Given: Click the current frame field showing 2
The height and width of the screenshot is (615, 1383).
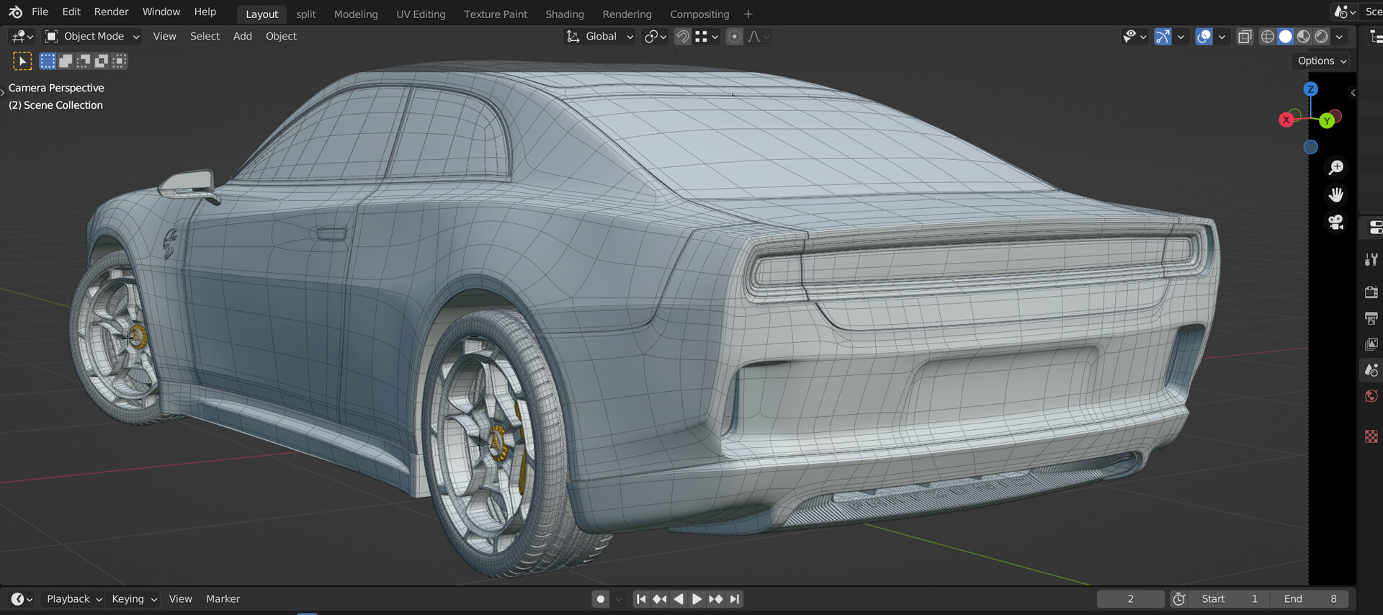Looking at the screenshot, I should pyautogui.click(x=1131, y=599).
